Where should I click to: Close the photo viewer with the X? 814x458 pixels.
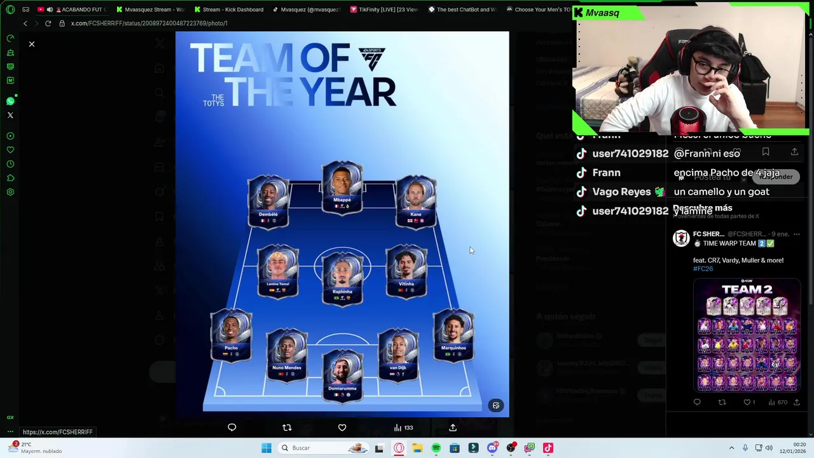click(31, 44)
